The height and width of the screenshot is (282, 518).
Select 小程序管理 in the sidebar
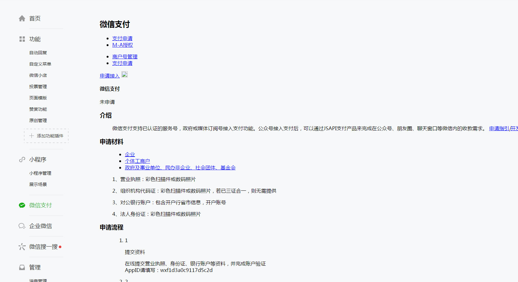pyautogui.click(x=40, y=173)
